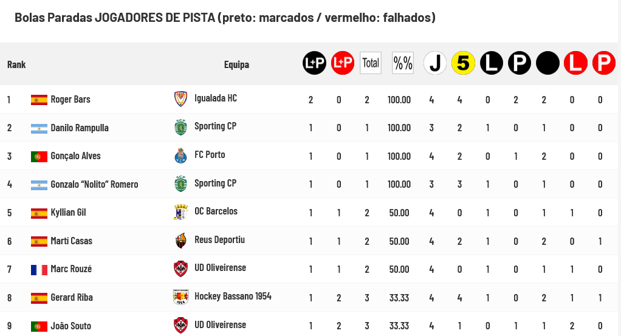Click the white J circle header icon

coord(435,63)
